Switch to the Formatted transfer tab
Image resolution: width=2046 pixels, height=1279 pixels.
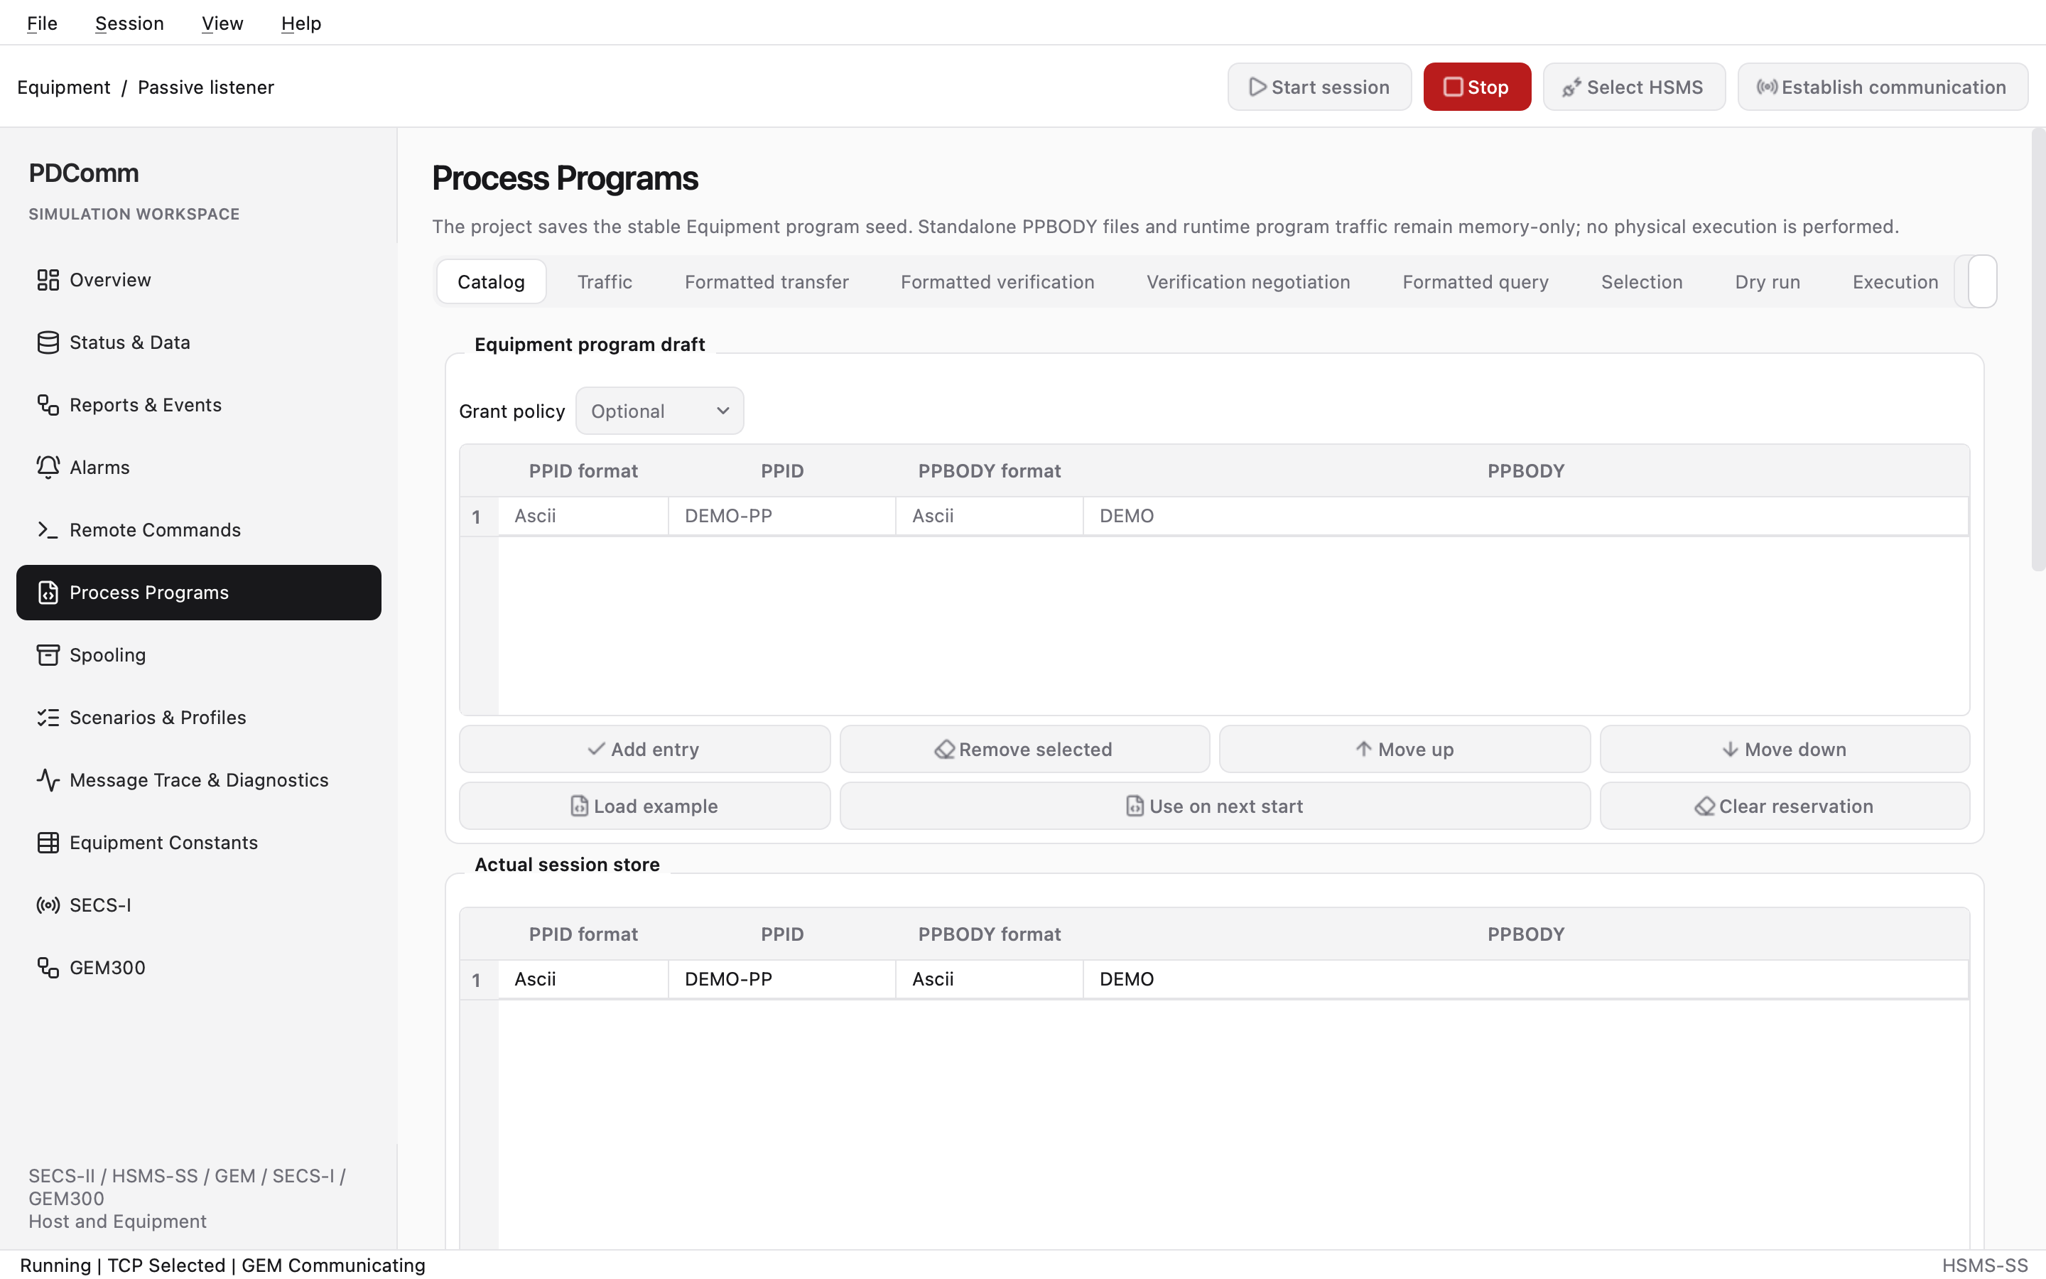[x=767, y=281]
